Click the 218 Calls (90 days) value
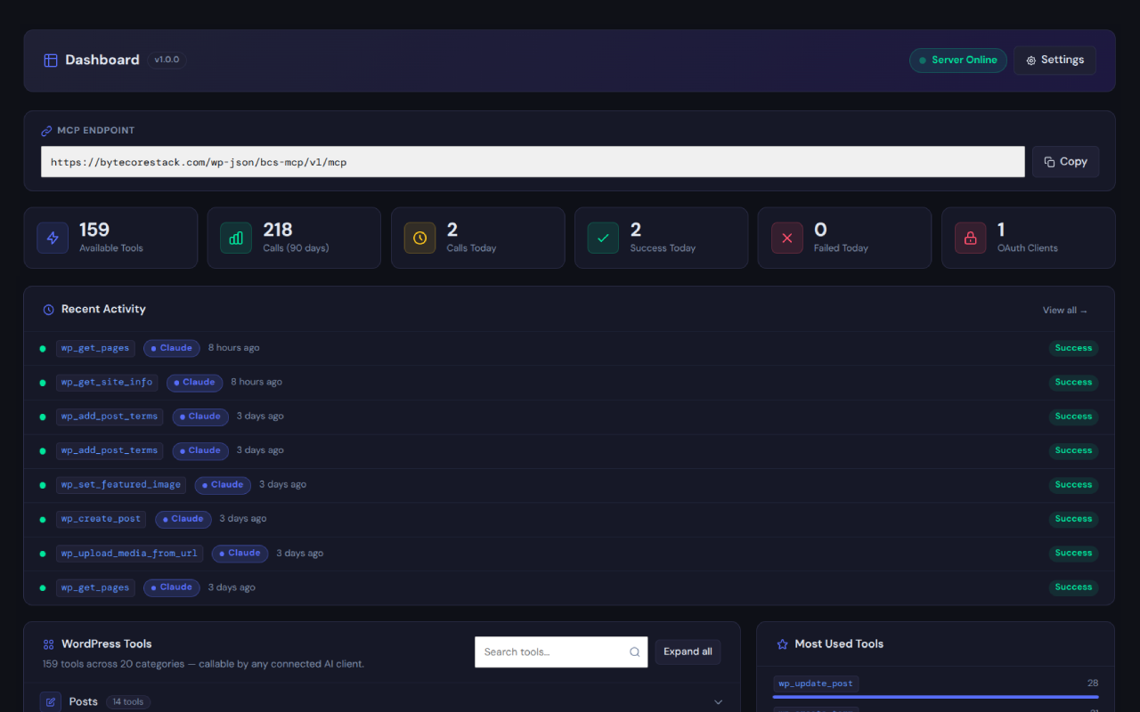This screenshot has height=712, width=1140. [x=278, y=231]
